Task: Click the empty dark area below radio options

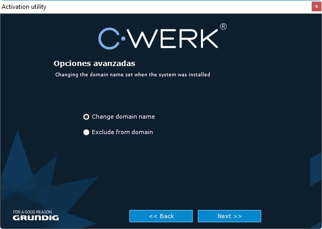Action: [170, 170]
